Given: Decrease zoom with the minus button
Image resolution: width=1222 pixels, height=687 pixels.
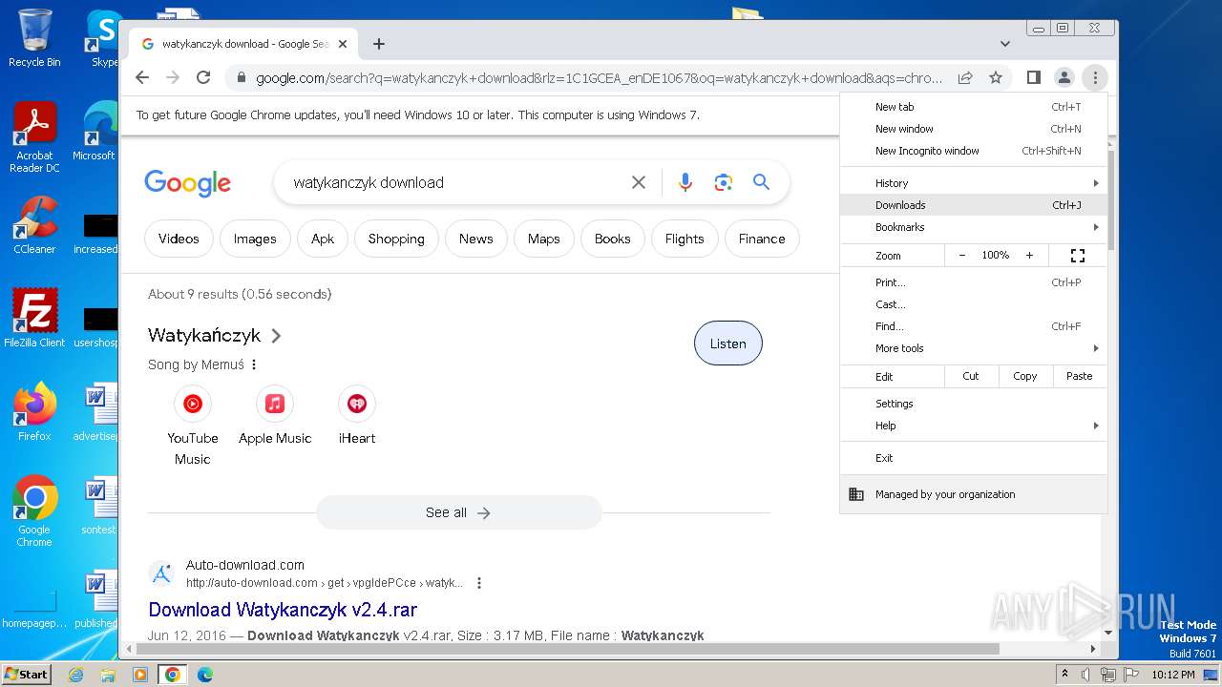Looking at the screenshot, I should coord(962,256).
